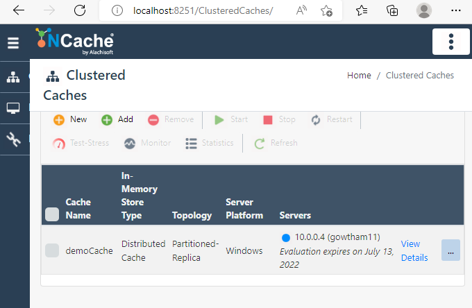Open browser settings ellipsis menu

pos(455,11)
